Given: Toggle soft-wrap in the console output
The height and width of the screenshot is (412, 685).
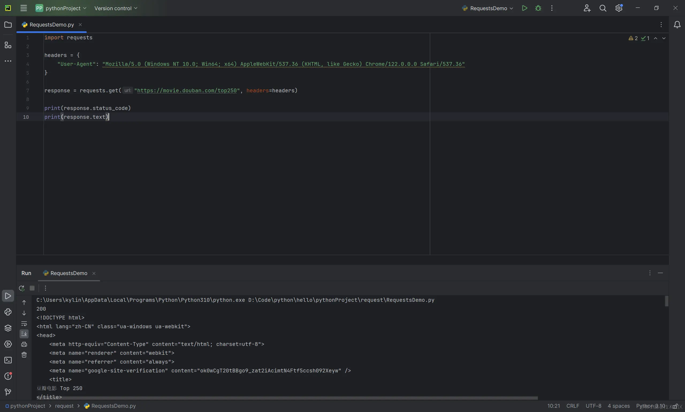Looking at the screenshot, I should [x=24, y=323].
